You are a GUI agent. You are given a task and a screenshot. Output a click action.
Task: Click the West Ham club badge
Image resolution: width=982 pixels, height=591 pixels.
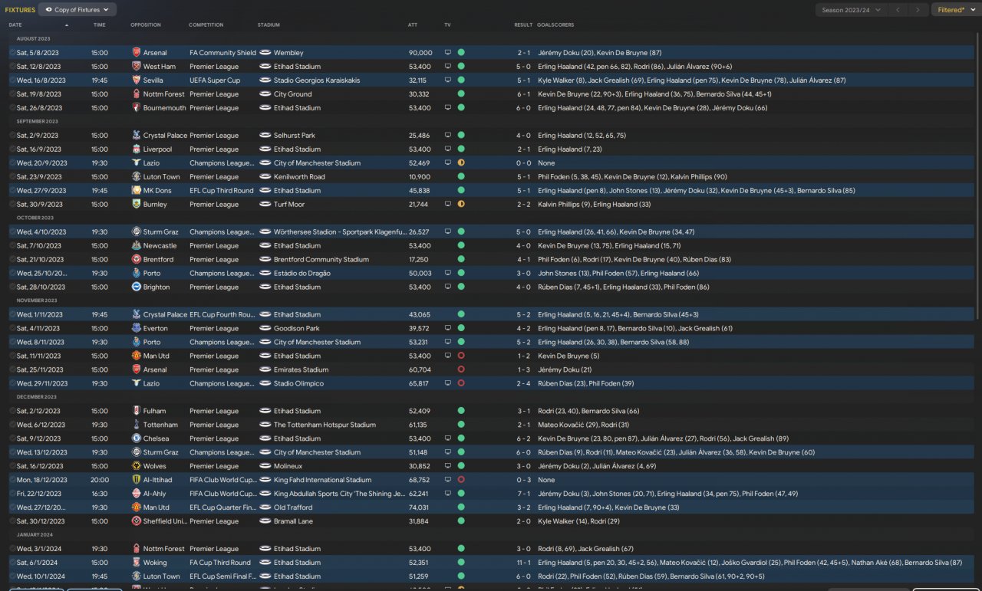click(x=137, y=67)
